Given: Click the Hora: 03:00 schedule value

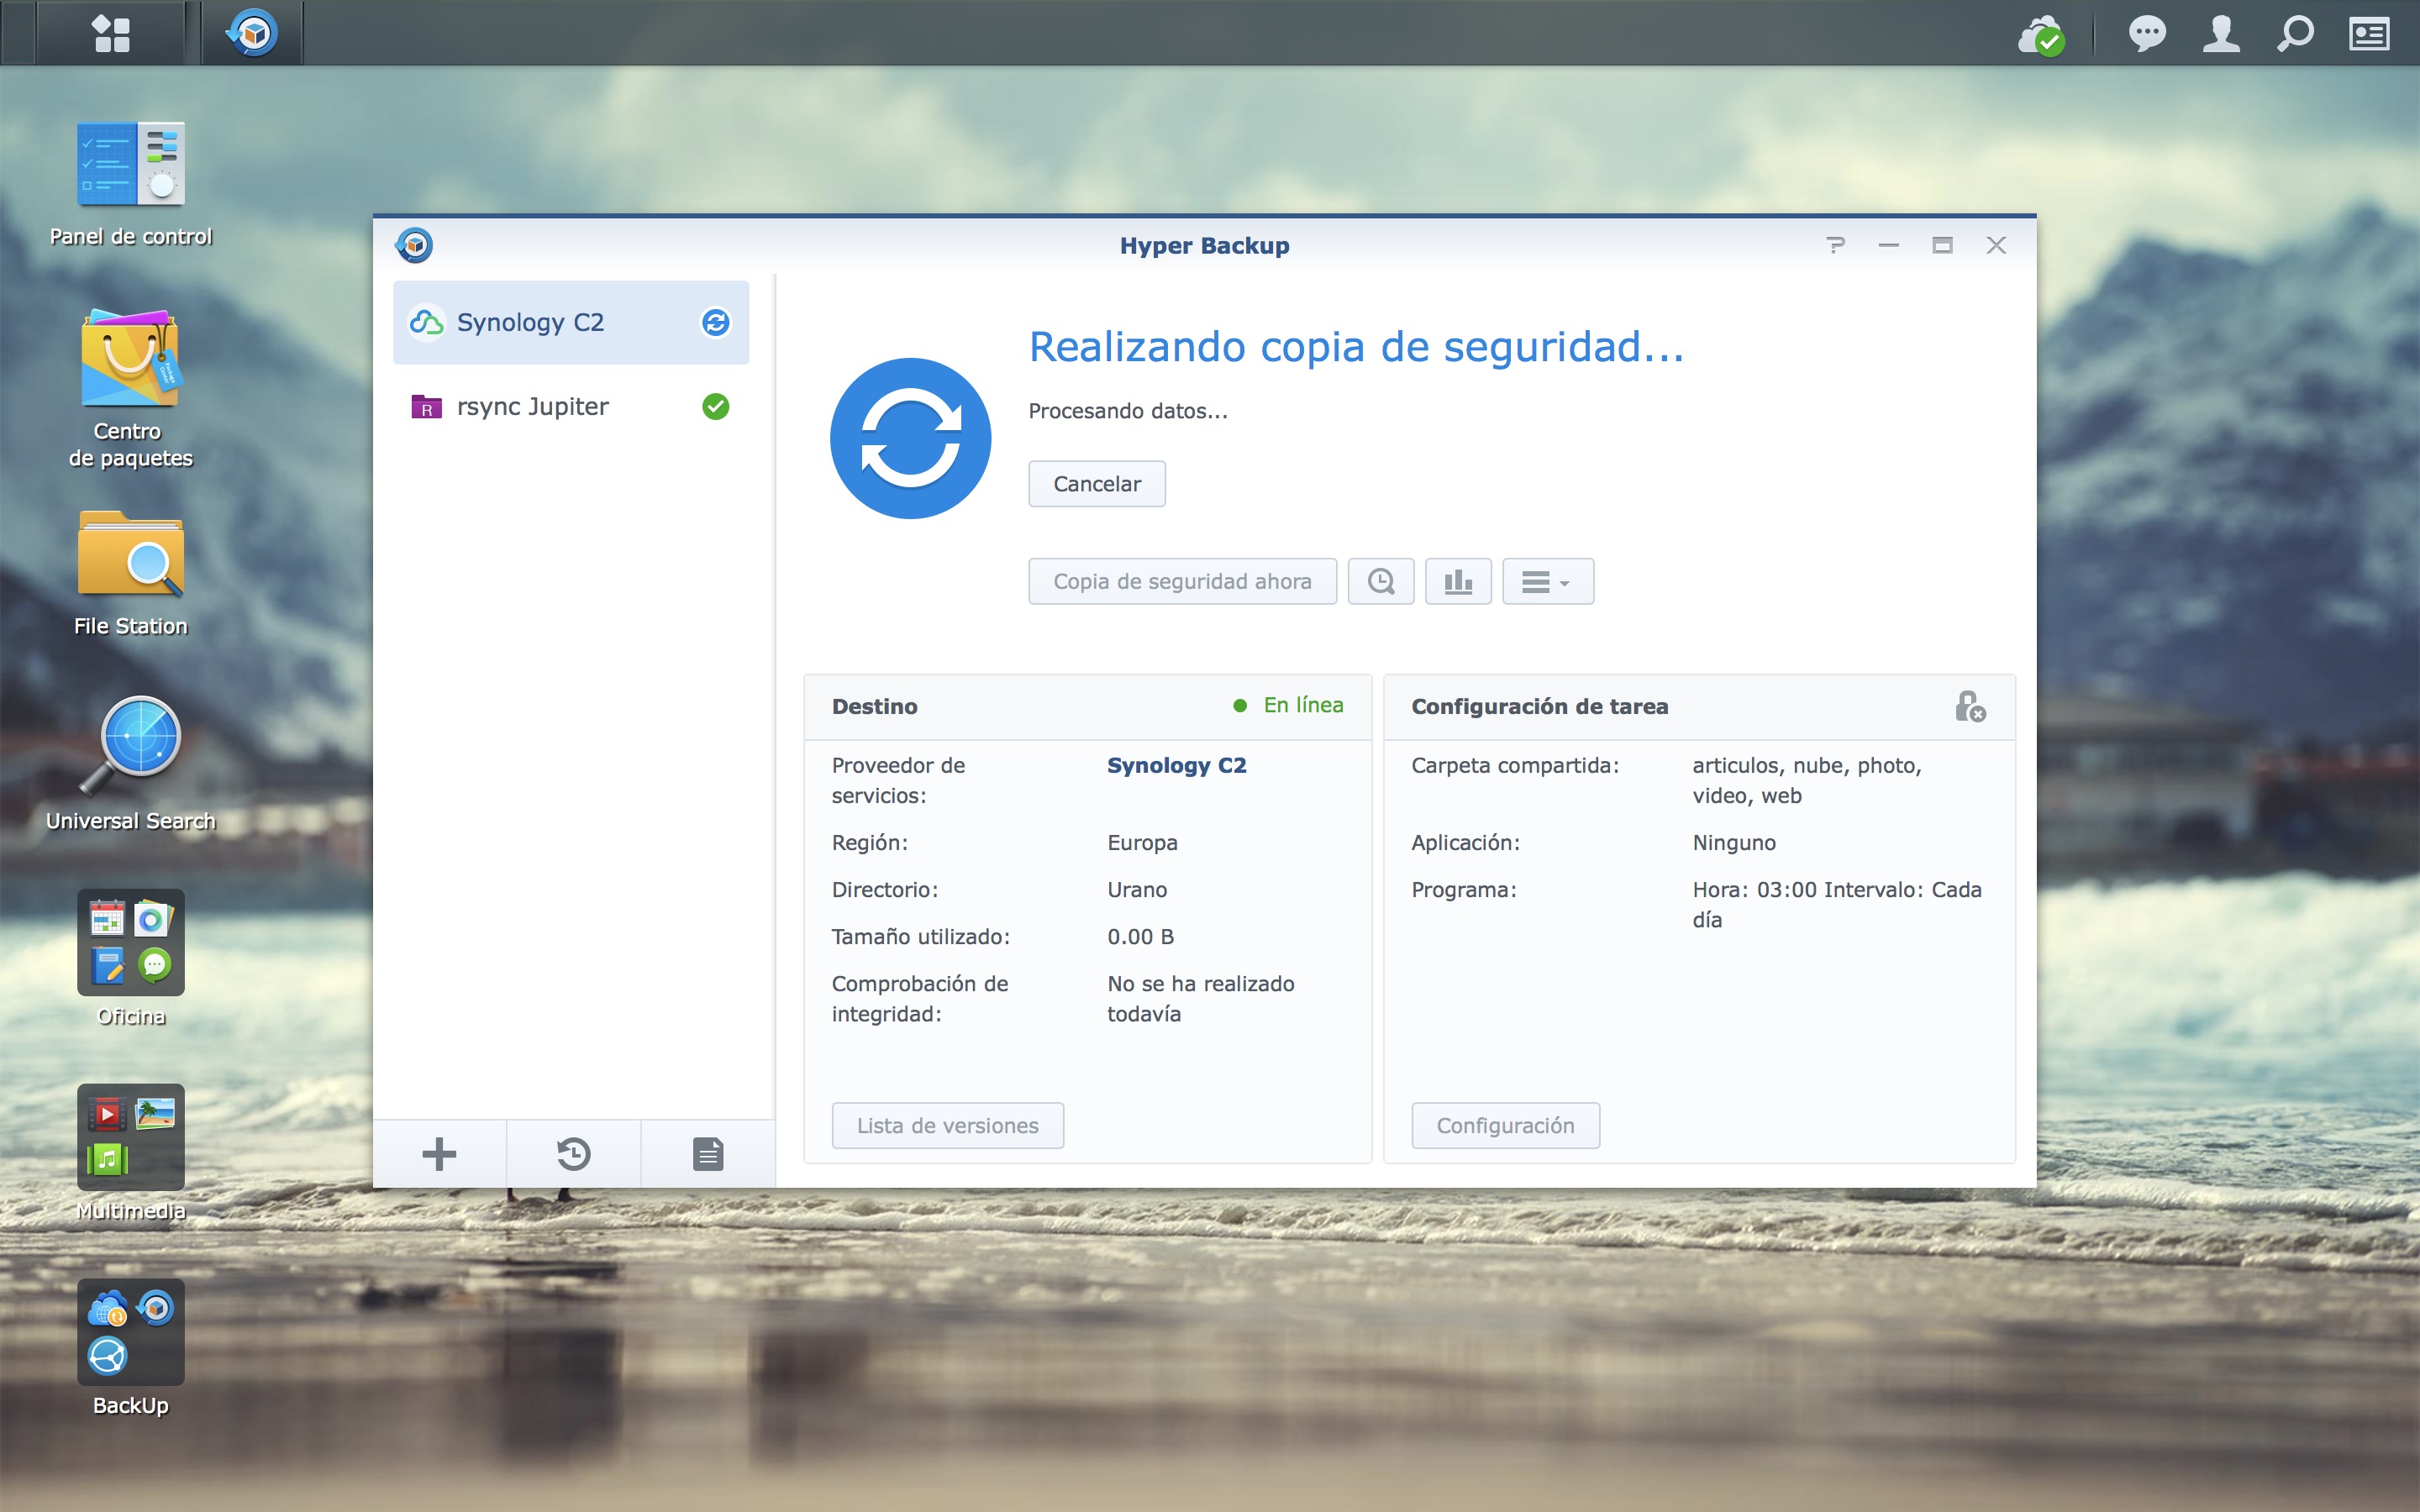Looking at the screenshot, I should click(x=1837, y=904).
